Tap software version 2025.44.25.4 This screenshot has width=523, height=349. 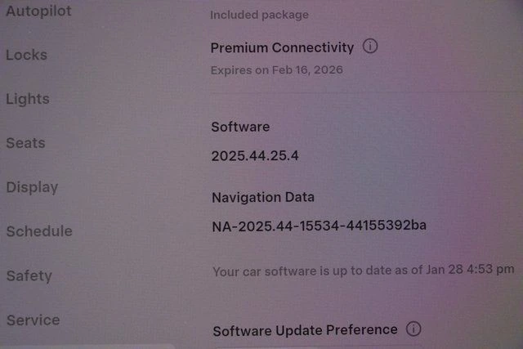tap(255, 154)
